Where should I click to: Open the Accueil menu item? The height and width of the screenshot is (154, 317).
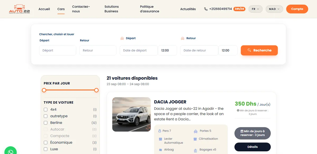coord(44,9)
